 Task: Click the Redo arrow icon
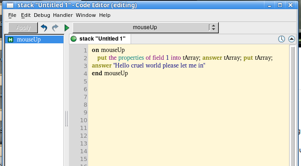pyautogui.click(x=55, y=28)
